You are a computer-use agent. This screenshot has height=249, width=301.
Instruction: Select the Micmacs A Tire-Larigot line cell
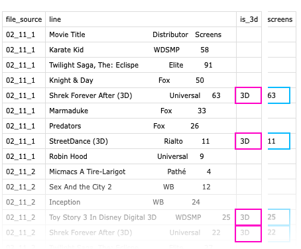(141, 172)
